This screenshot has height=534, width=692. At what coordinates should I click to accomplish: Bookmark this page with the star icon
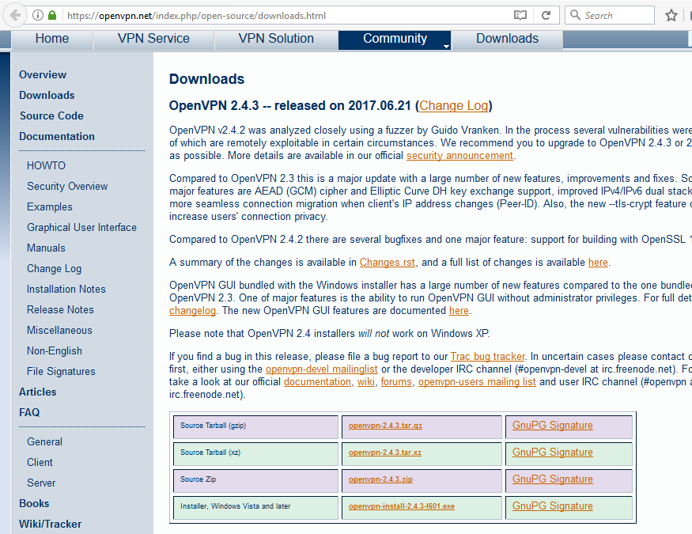671,16
